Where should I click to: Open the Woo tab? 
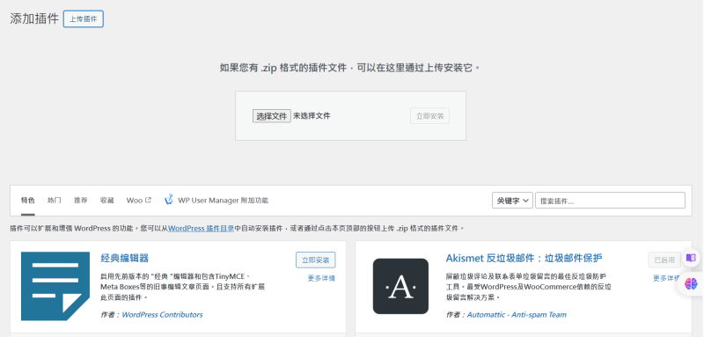[x=139, y=201]
